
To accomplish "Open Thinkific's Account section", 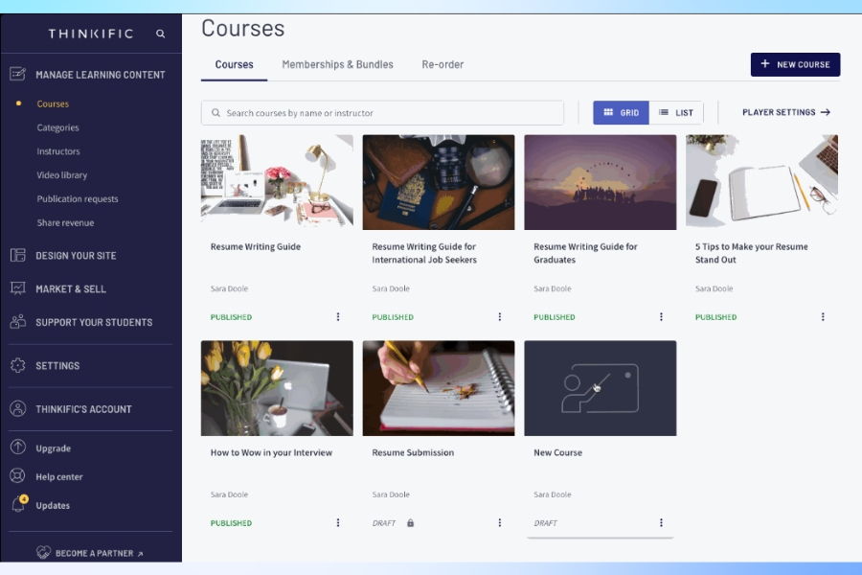I will (83, 409).
